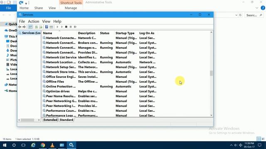This screenshot has height=149, width=266.
Task: Open Home tab in Explorer ribbon
Action: (x=24, y=8)
